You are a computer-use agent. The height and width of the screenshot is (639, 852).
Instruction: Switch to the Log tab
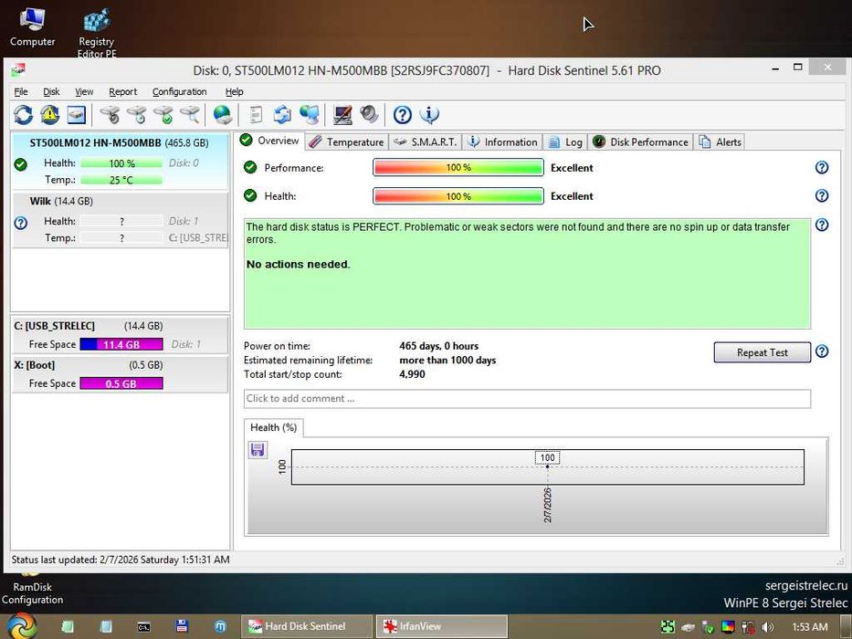pyautogui.click(x=565, y=141)
